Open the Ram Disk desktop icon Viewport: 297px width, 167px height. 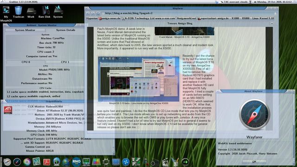(x=45, y=12)
